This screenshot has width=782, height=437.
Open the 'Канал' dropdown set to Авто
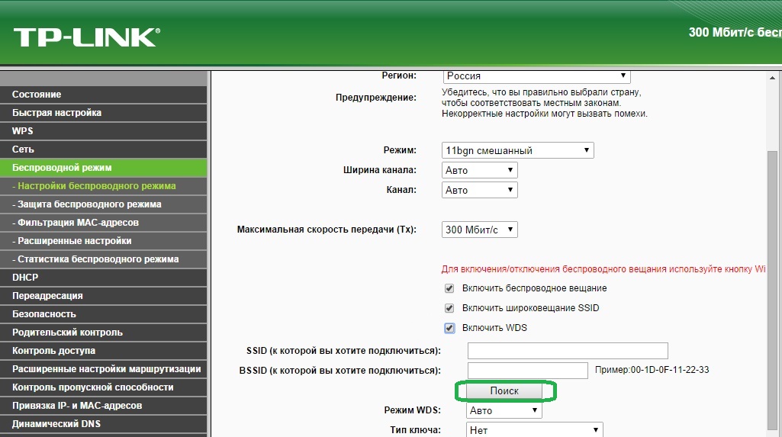point(479,190)
